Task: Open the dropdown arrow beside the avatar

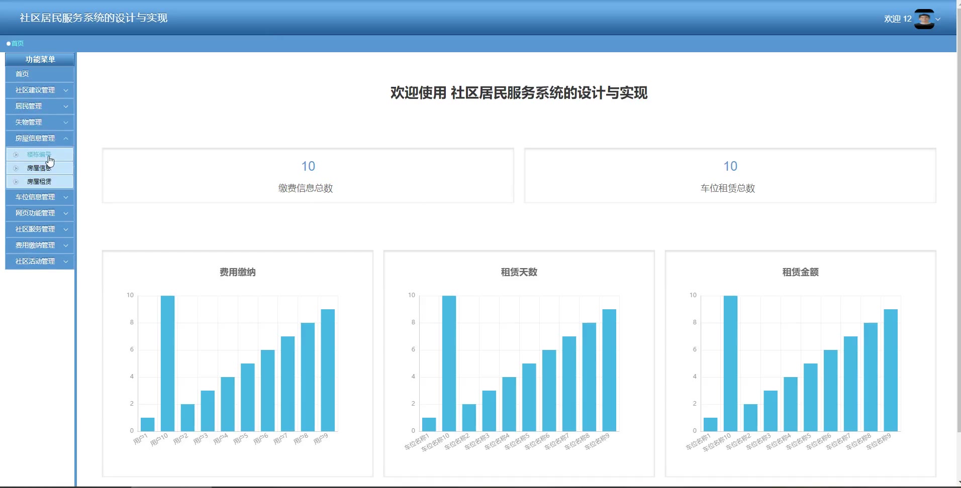Action: pyautogui.click(x=938, y=20)
